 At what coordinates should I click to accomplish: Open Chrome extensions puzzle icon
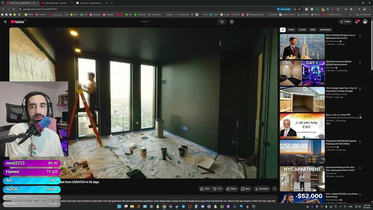(x=338, y=9)
